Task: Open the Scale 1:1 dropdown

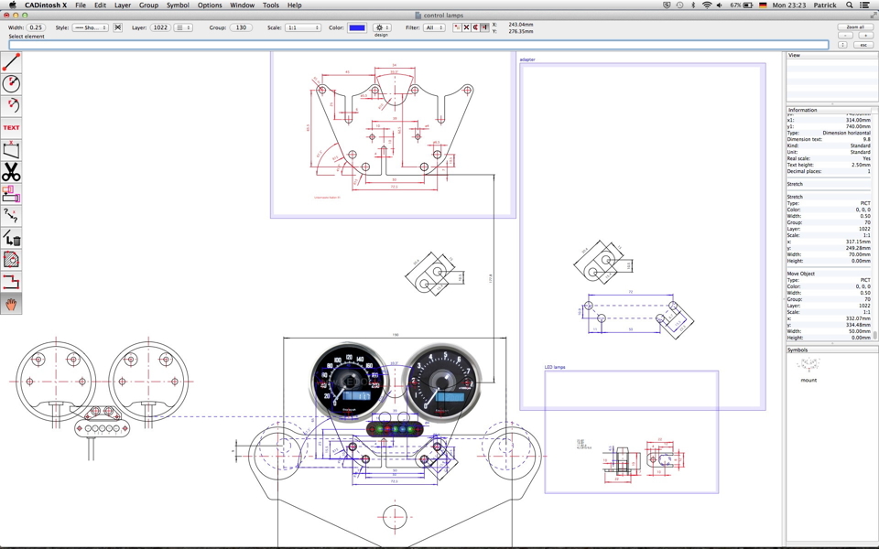Action: tap(303, 27)
